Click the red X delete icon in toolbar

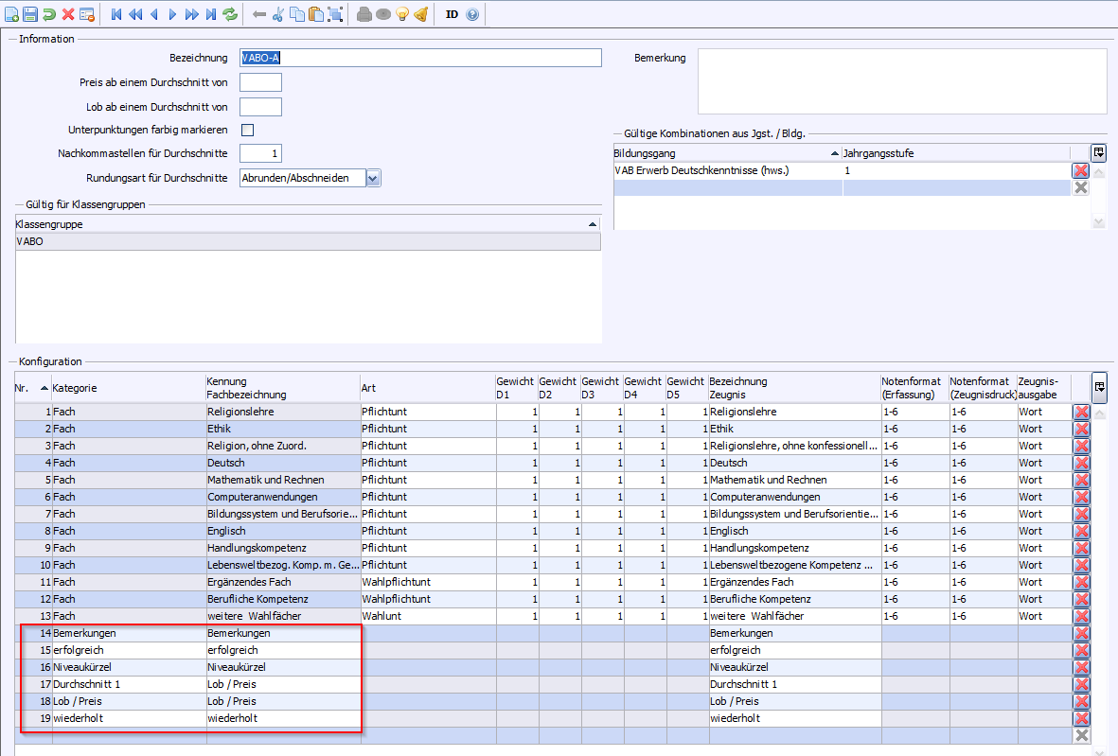68,14
